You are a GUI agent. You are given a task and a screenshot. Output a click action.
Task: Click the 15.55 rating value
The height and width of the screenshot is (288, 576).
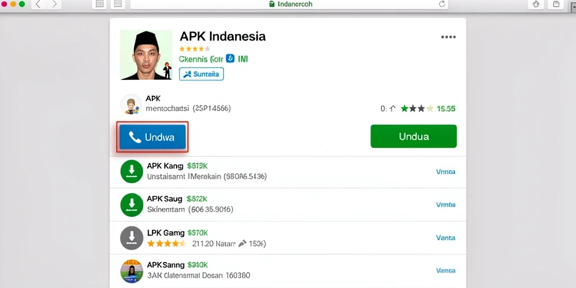tap(446, 109)
